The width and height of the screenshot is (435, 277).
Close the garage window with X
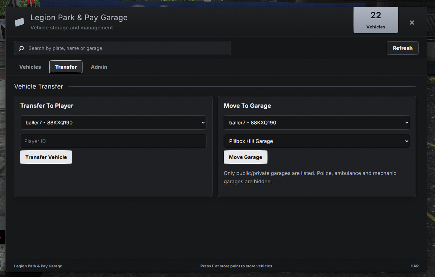click(x=412, y=22)
